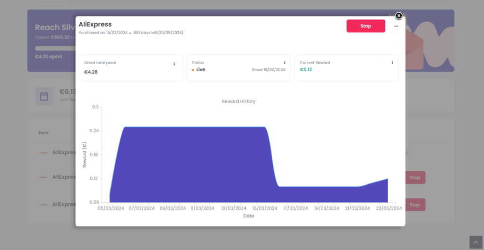Click the Reward (€) axis title
The image size is (484, 250).
tap(85, 155)
